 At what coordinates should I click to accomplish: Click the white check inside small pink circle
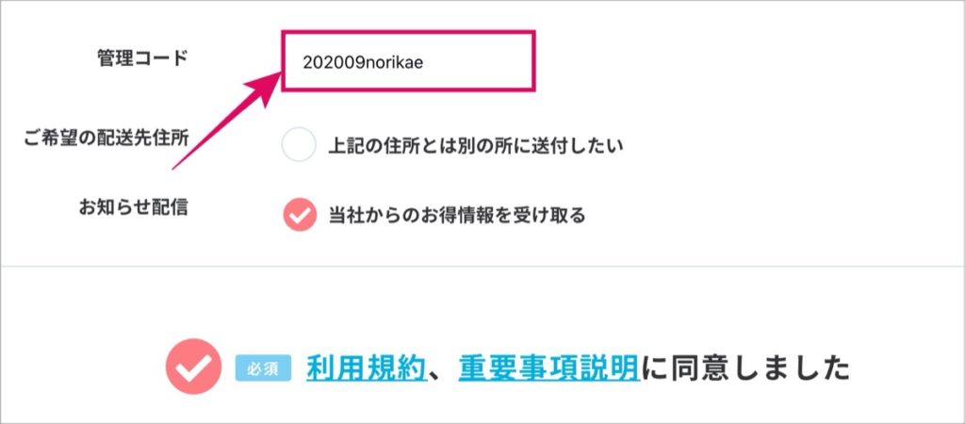[300, 216]
